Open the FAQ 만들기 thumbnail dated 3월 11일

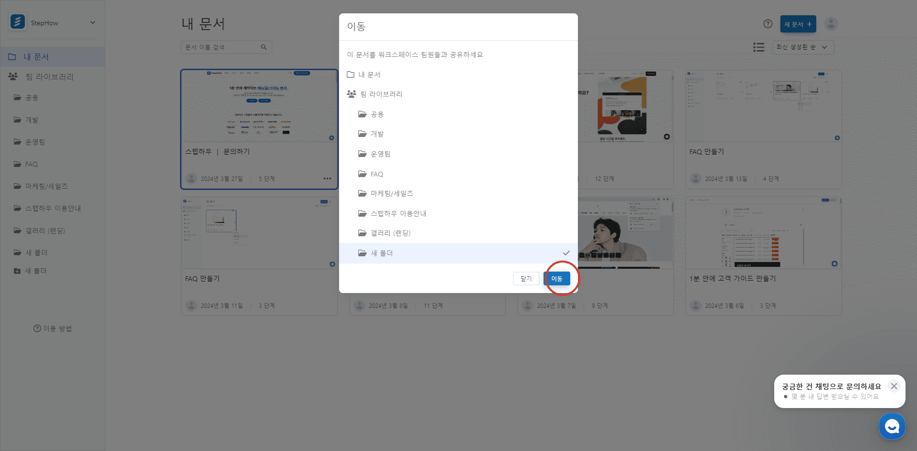click(x=259, y=233)
